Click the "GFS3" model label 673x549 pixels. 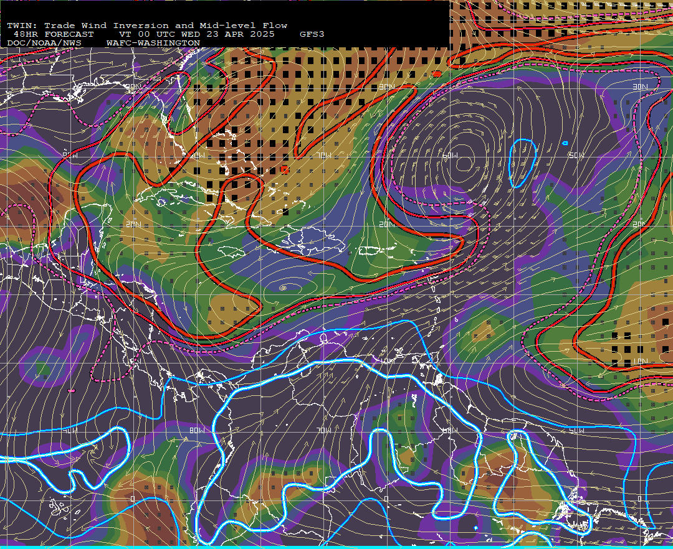pos(312,34)
